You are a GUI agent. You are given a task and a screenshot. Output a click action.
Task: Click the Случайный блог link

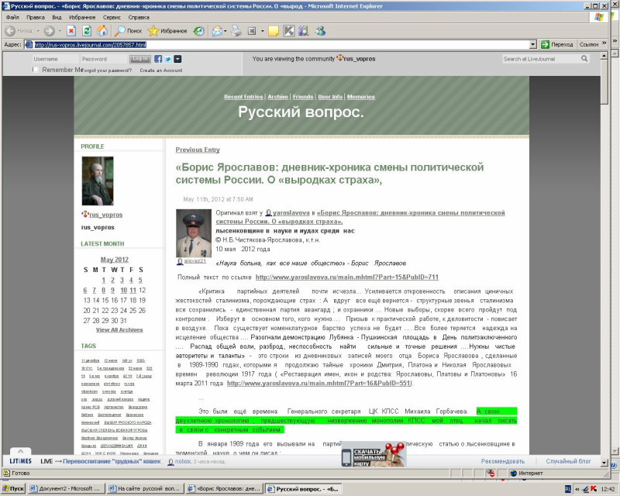[569, 461]
